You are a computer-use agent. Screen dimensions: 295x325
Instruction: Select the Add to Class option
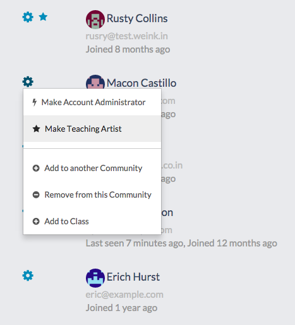point(92,221)
